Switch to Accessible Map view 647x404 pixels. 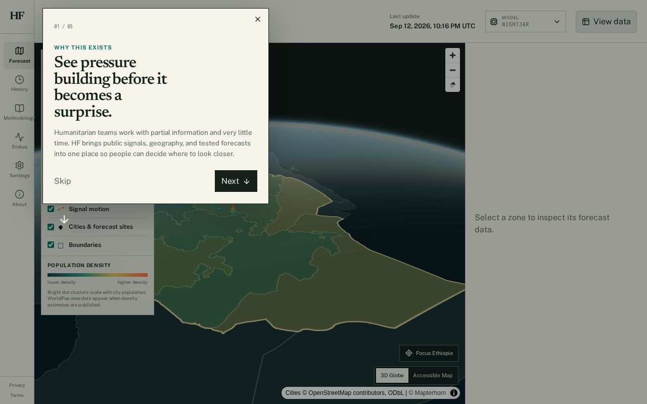click(433, 375)
